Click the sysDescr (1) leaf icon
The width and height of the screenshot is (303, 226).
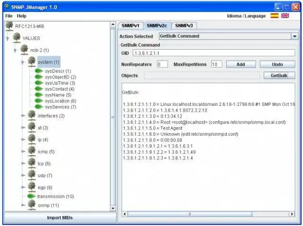[x=39, y=71]
